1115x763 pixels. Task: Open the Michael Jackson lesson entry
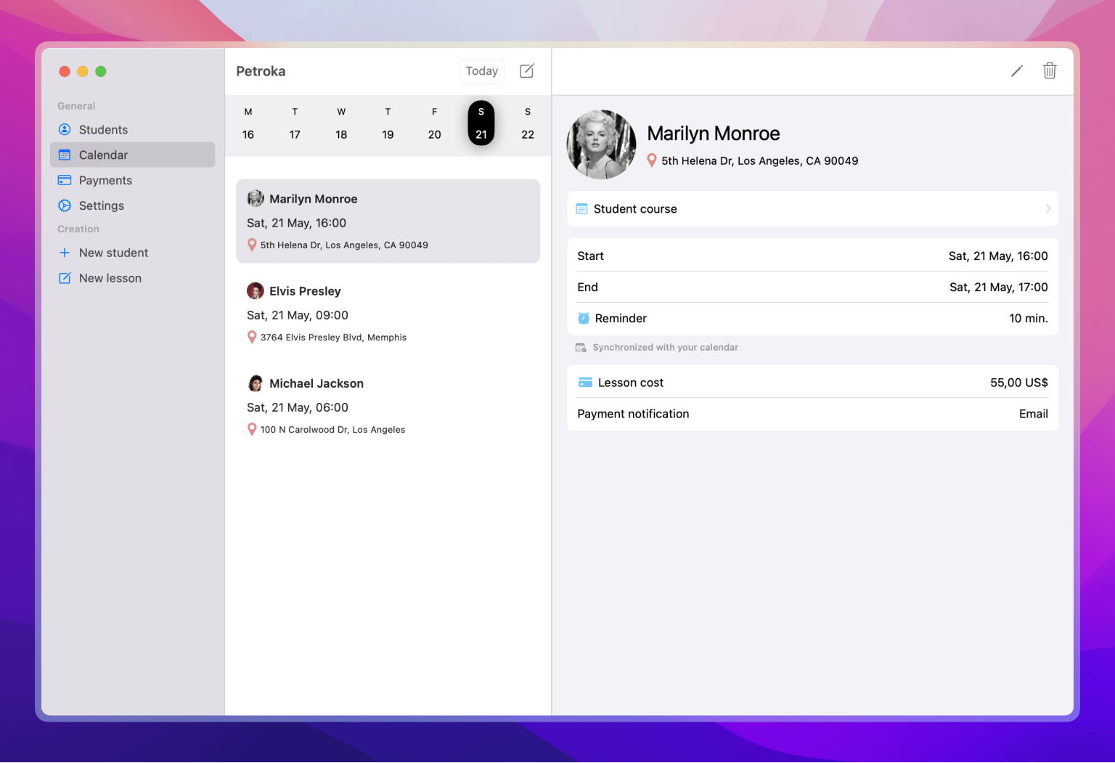click(x=388, y=406)
